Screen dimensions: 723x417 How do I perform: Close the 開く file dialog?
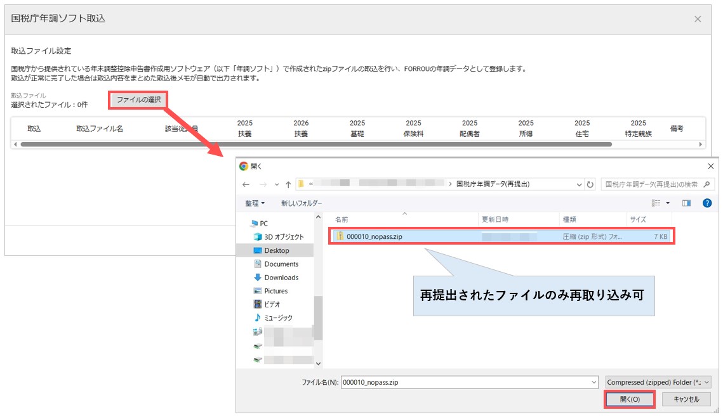(x=710, y=167)
